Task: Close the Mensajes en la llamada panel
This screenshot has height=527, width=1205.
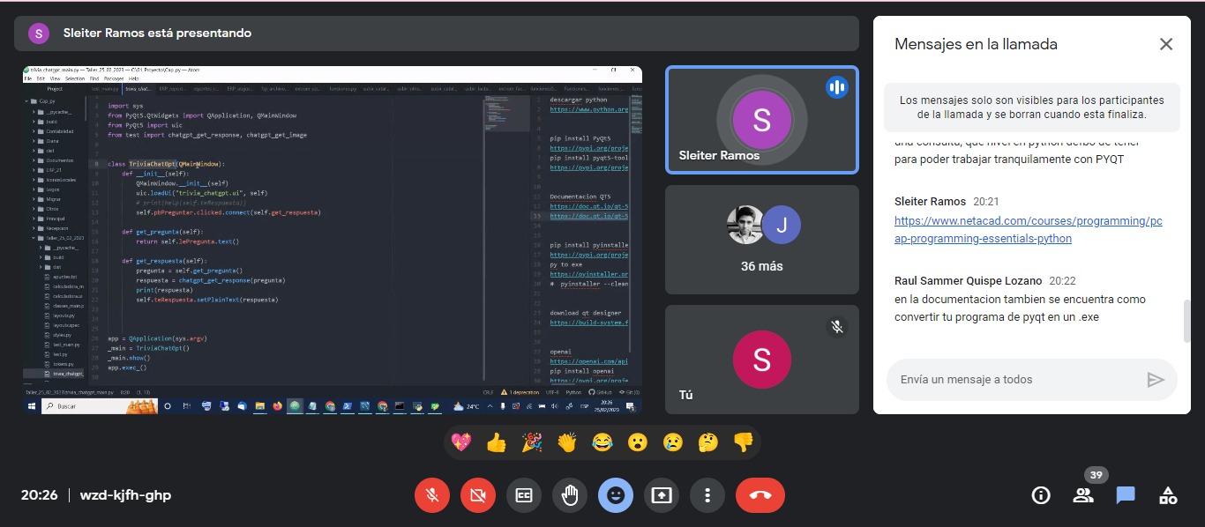Action: (1166, 44)
